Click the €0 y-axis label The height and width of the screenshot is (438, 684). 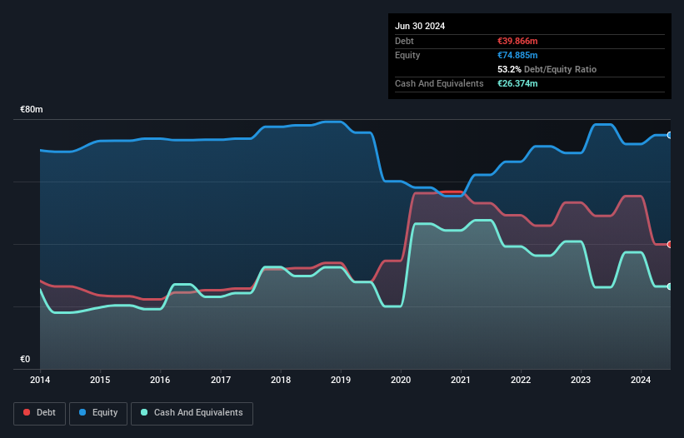point(25,359)
